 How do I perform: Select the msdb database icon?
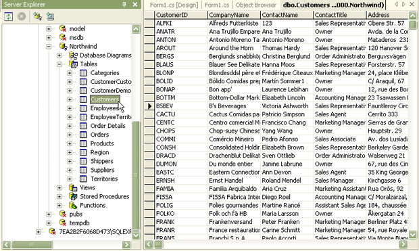[63, 37]
